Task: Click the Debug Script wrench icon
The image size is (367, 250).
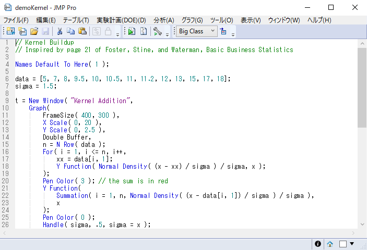Action: (x=157, y=31)
